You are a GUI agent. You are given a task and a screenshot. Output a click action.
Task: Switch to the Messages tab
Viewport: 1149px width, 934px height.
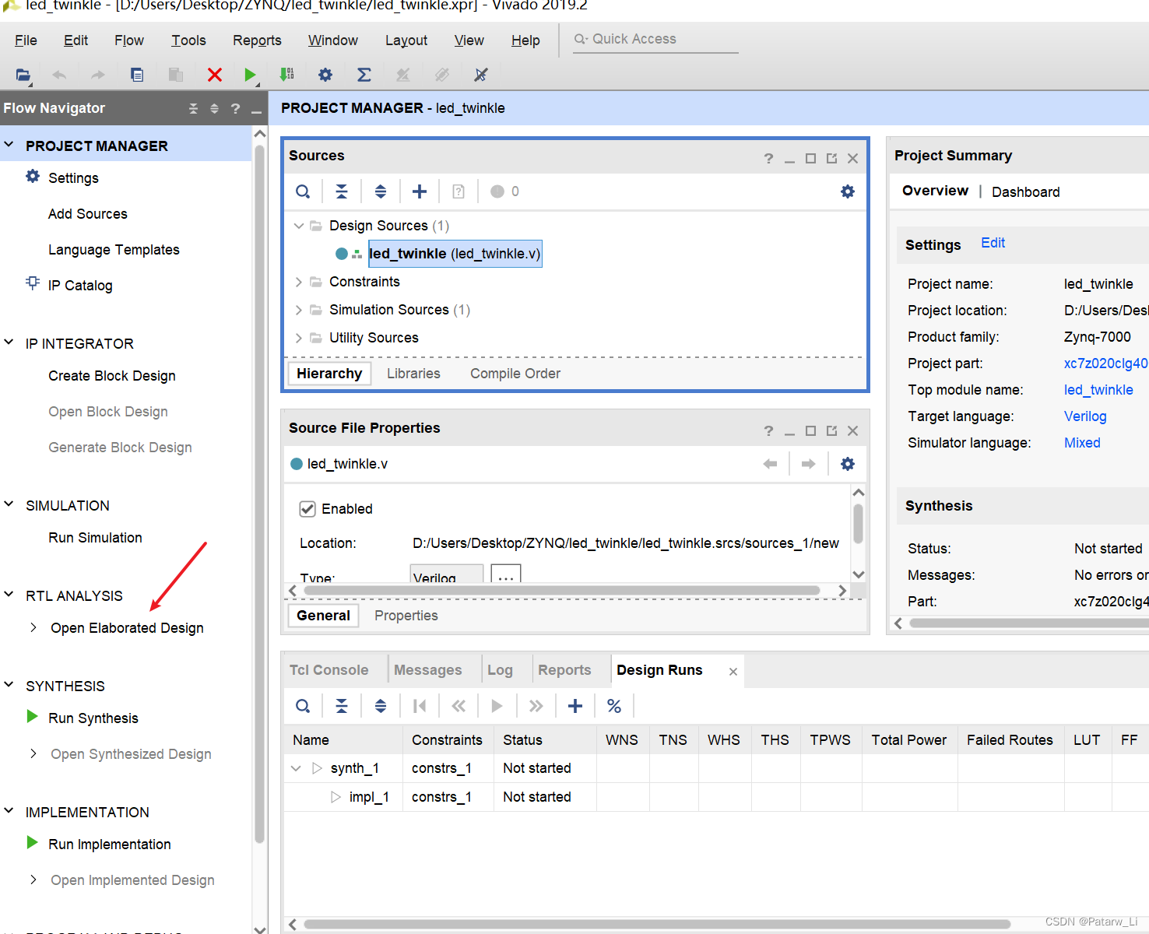click(427, 670)
